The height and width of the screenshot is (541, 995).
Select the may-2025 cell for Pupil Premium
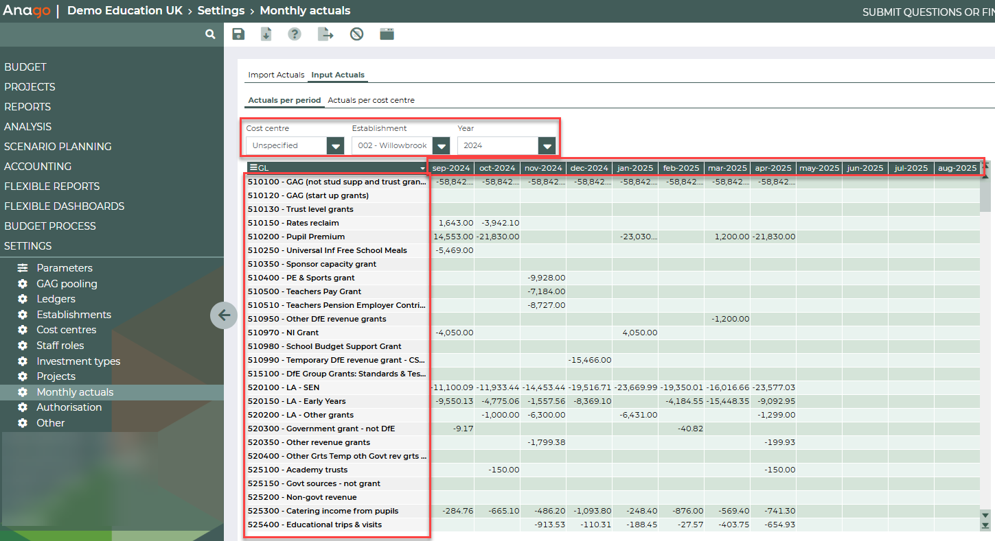(x=819, y=237)
